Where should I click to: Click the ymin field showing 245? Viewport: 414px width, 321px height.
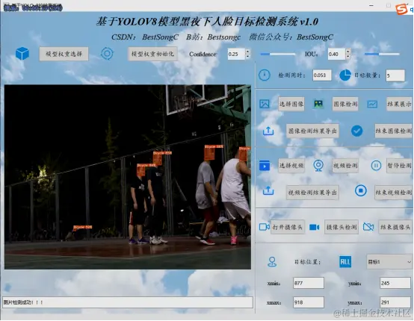[x=395, y=283]
